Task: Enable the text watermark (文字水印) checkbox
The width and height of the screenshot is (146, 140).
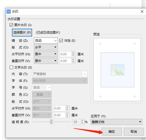Action: pos(11,68)
